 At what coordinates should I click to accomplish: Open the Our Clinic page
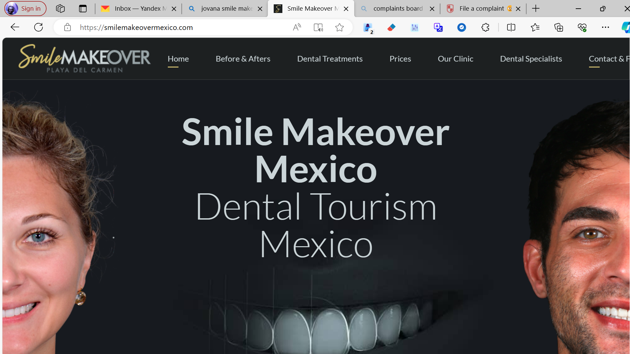pyautogui.click(x=456, y=59)
